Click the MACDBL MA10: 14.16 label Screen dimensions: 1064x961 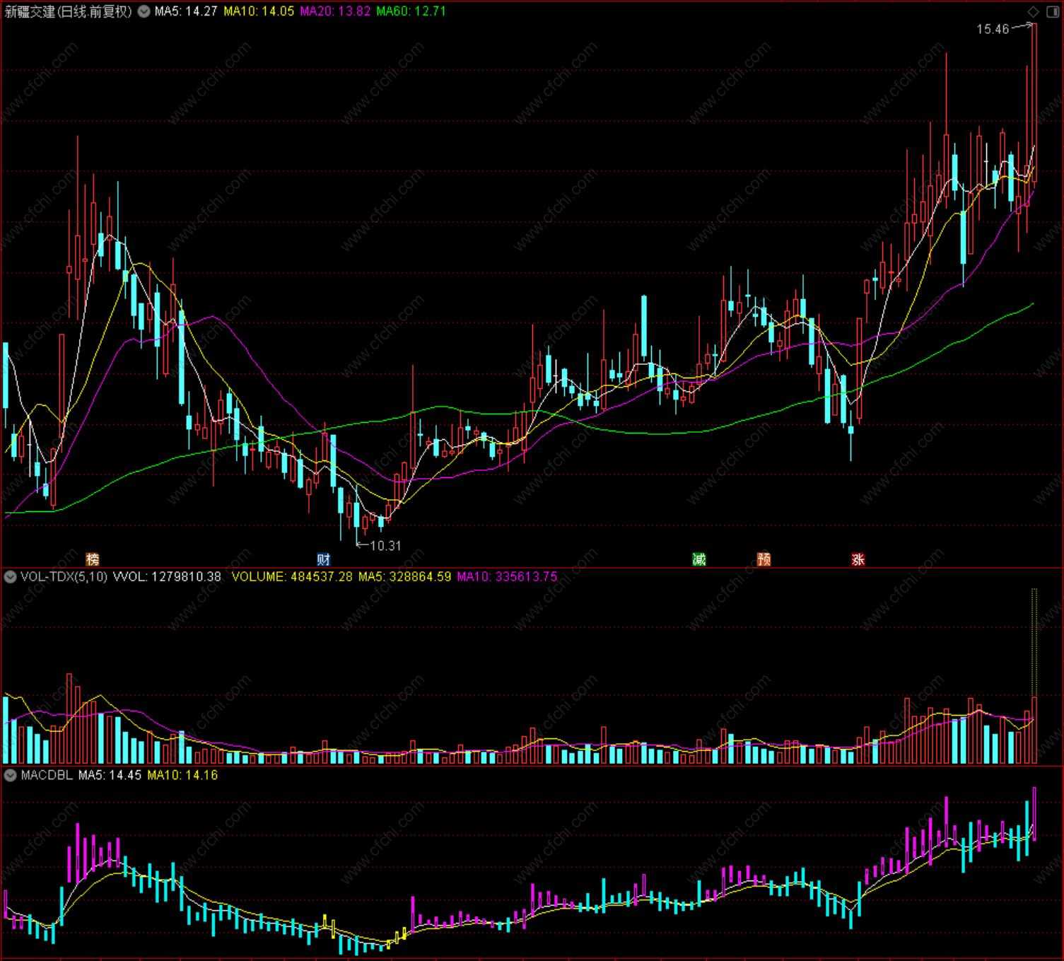coord(182,775)
